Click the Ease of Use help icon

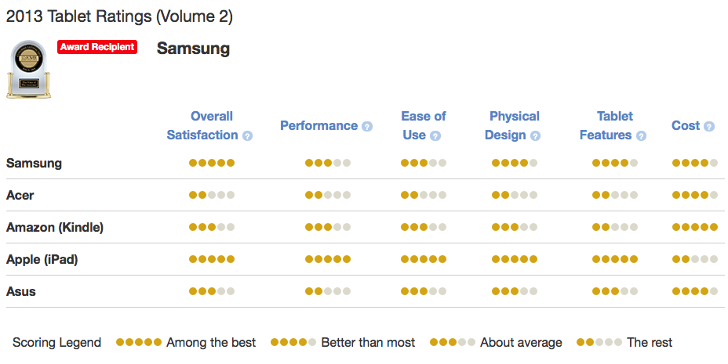coord(435,135)
